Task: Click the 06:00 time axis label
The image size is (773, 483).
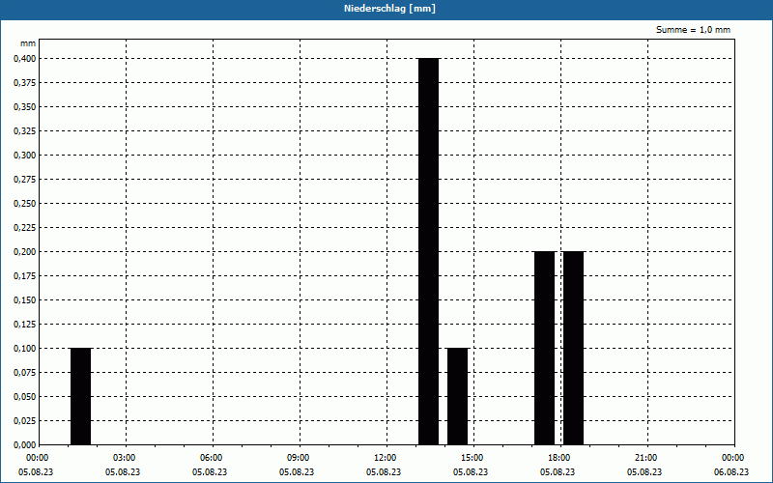Action: (212, 458)
